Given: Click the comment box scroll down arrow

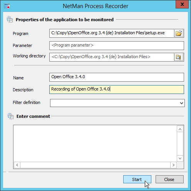Looking at the screenshot, I should (180, 158).
